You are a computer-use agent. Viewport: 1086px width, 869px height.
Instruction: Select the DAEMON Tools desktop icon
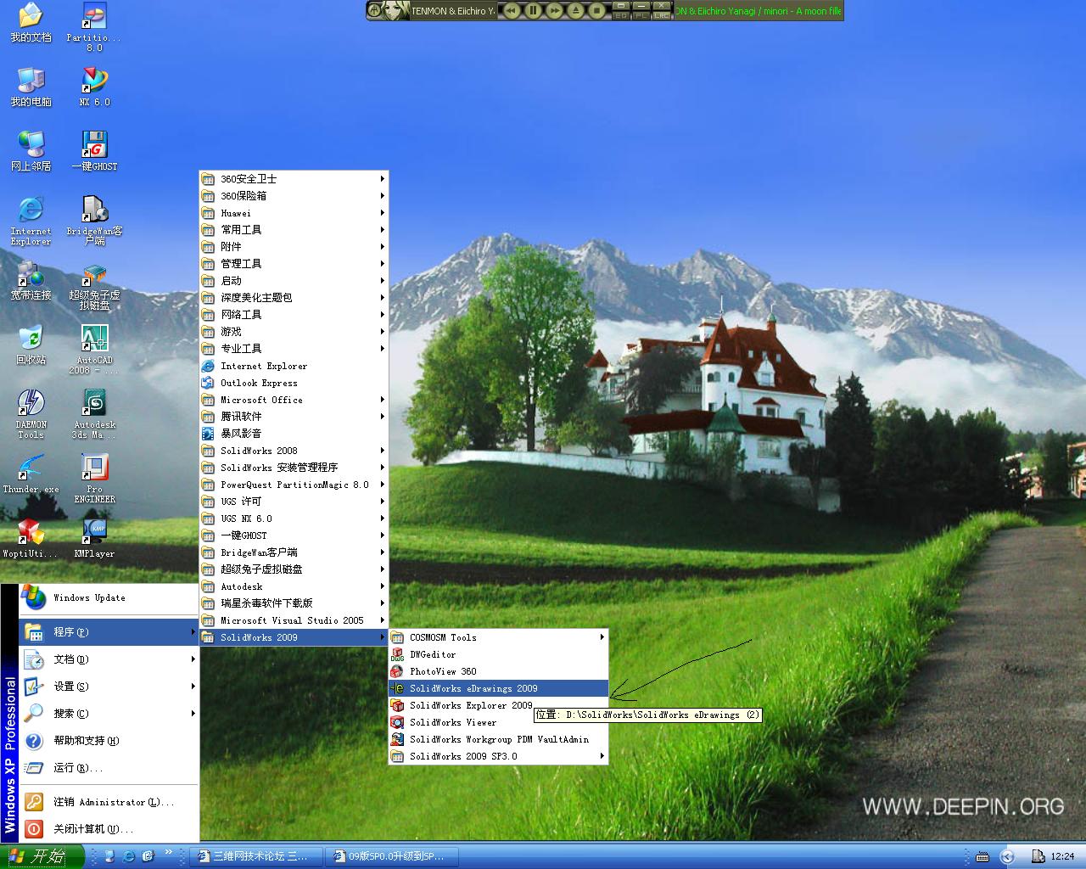pyautogui.click(x=31, y=414)
